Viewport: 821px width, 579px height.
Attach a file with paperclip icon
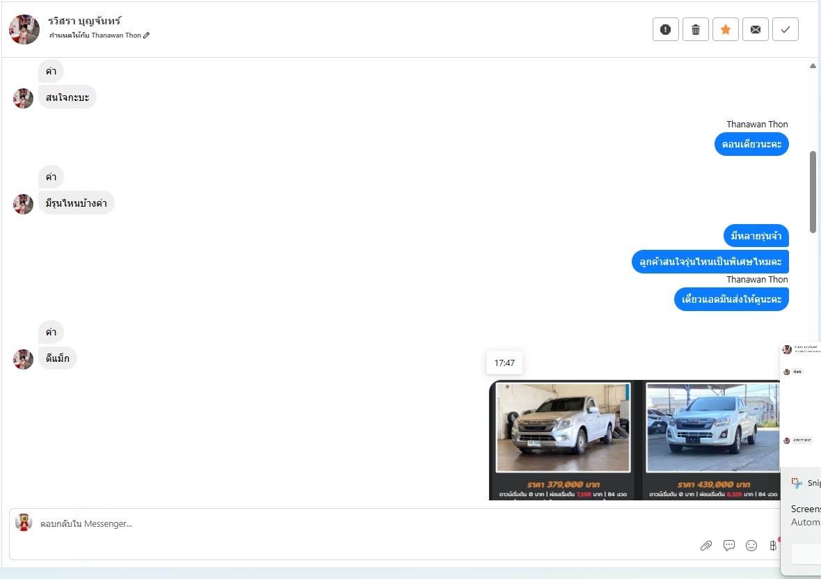coord(706,546)
